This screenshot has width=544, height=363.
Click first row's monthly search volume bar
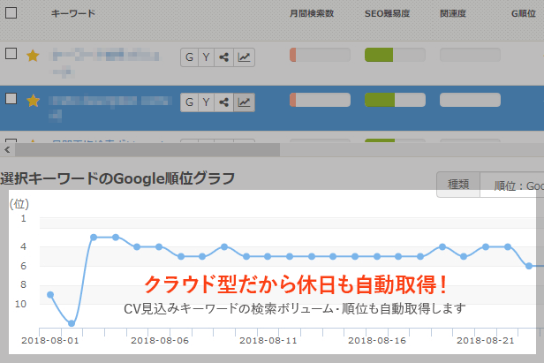(320, 55)
